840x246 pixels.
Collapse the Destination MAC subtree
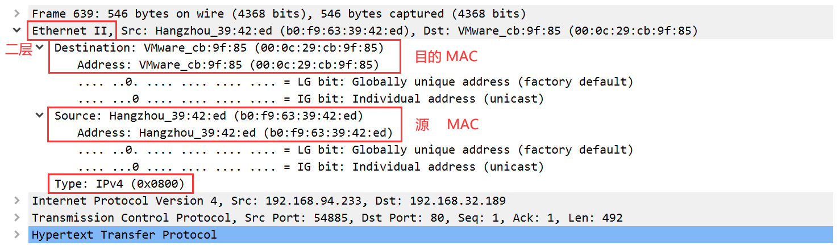click(x=39, y=48)
